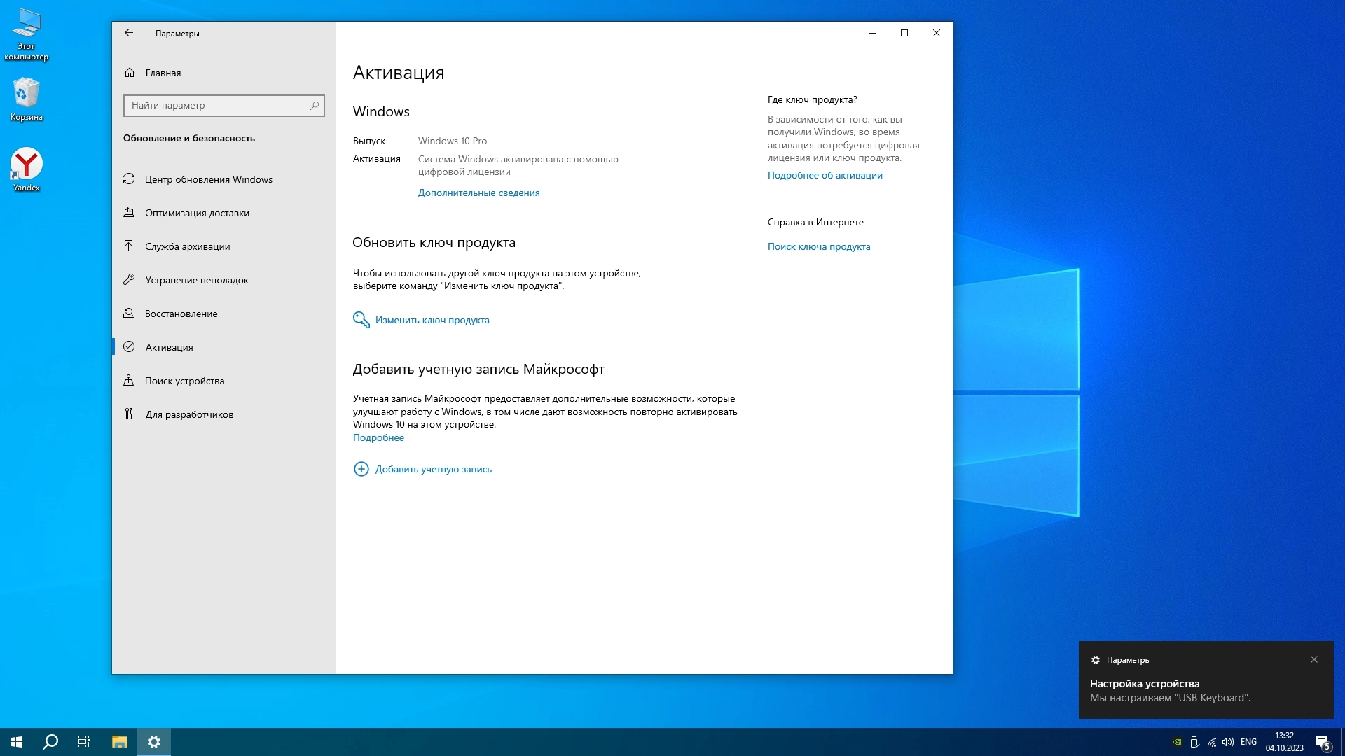Click the Дополнительные сведения link
This screenshot has width=1345, height=756.
pyautogui.click(x=478, y=192)
